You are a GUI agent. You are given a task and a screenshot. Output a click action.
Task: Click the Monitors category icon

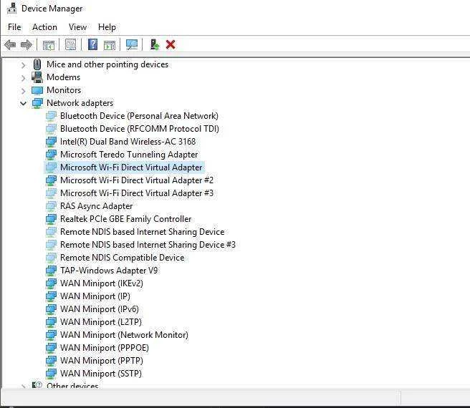[x=37, y=90]
